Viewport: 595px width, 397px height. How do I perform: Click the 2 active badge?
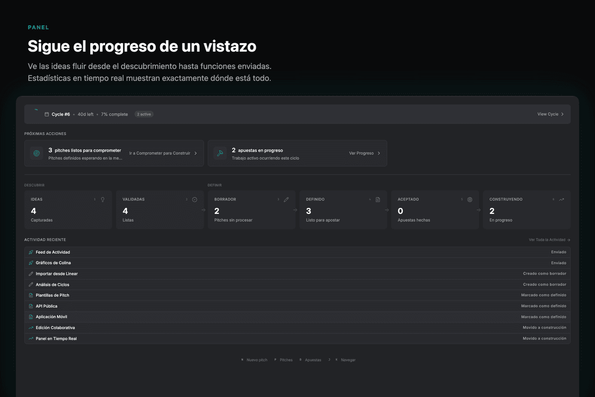[144, 114]
